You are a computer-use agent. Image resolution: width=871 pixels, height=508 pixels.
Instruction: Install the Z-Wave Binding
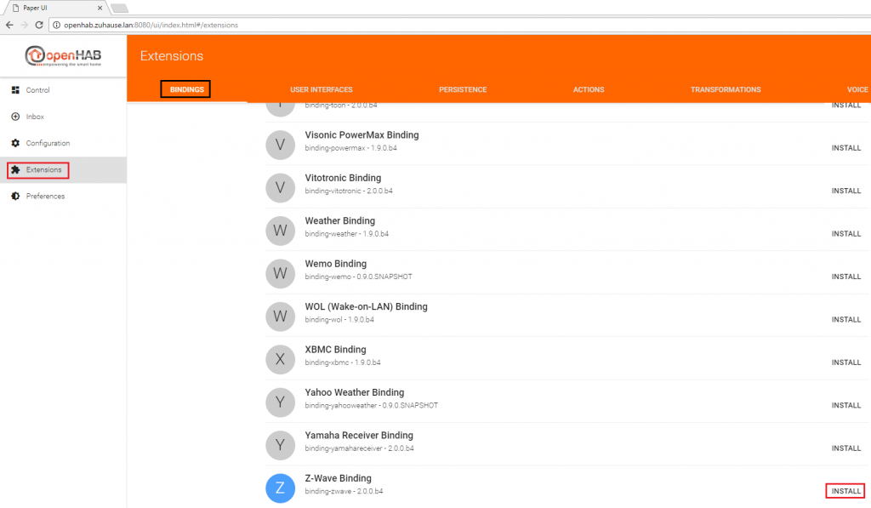tap(845, 491)
